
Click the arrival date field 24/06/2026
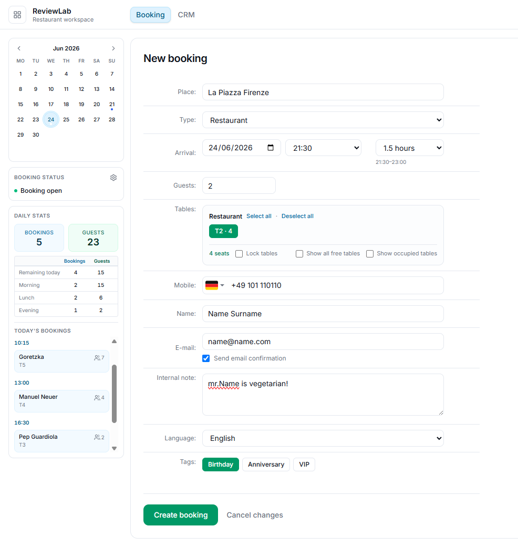[x=241, y=148]
